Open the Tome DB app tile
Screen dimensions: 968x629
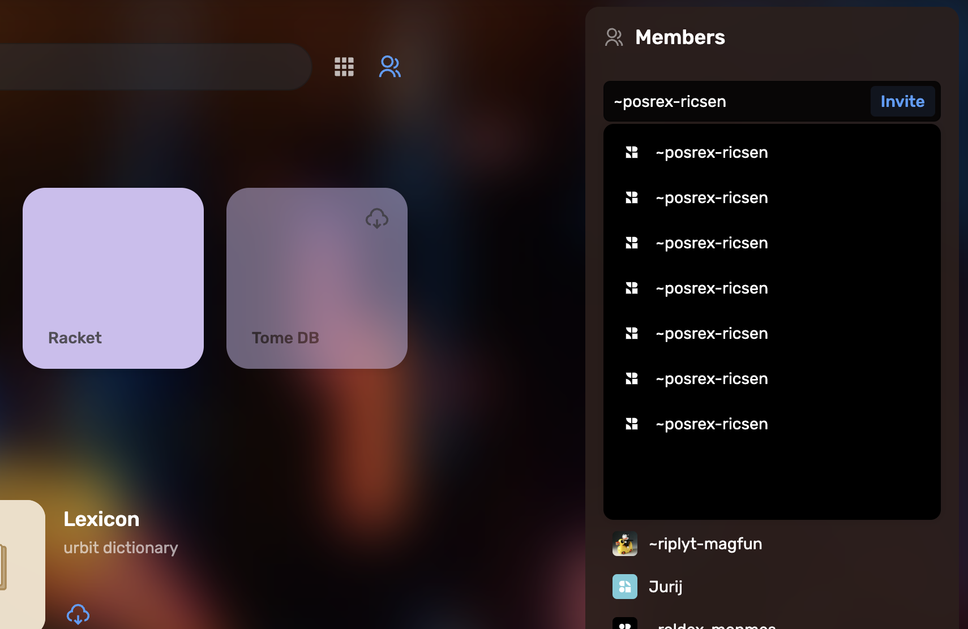(x=316, y=278)
